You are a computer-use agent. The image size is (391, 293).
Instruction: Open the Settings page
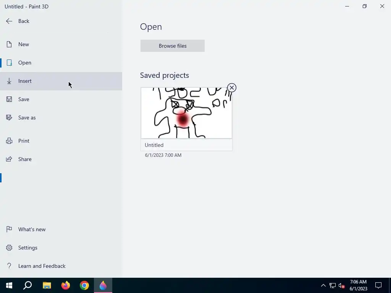click(x=61, y=248)
